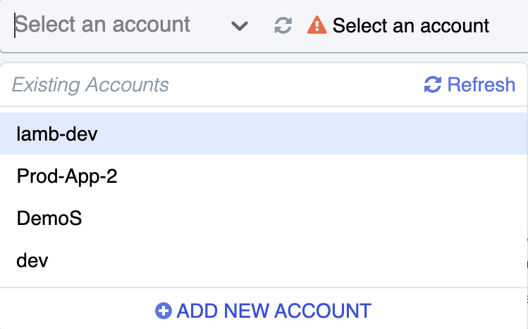528x329 pixels.
Task: Click the plus circle icon for new account
Action: click(x=164, y=311)
